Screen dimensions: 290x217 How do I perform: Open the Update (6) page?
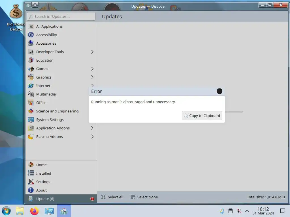61,199
